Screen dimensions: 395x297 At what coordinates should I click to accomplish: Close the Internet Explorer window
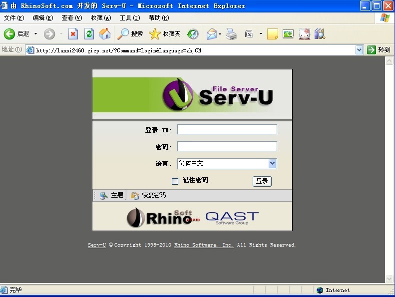(x=388, y=6)
